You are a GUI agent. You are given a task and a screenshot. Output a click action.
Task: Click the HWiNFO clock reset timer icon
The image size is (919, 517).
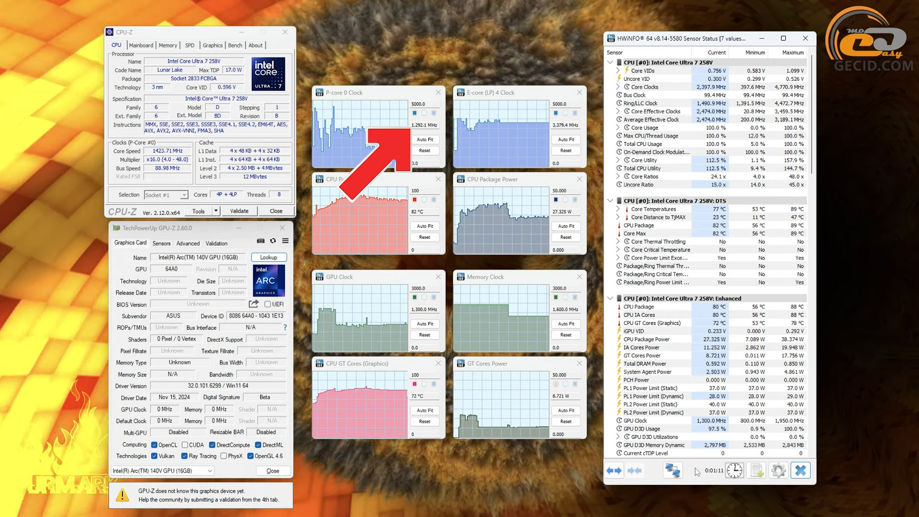coord(734,471)
